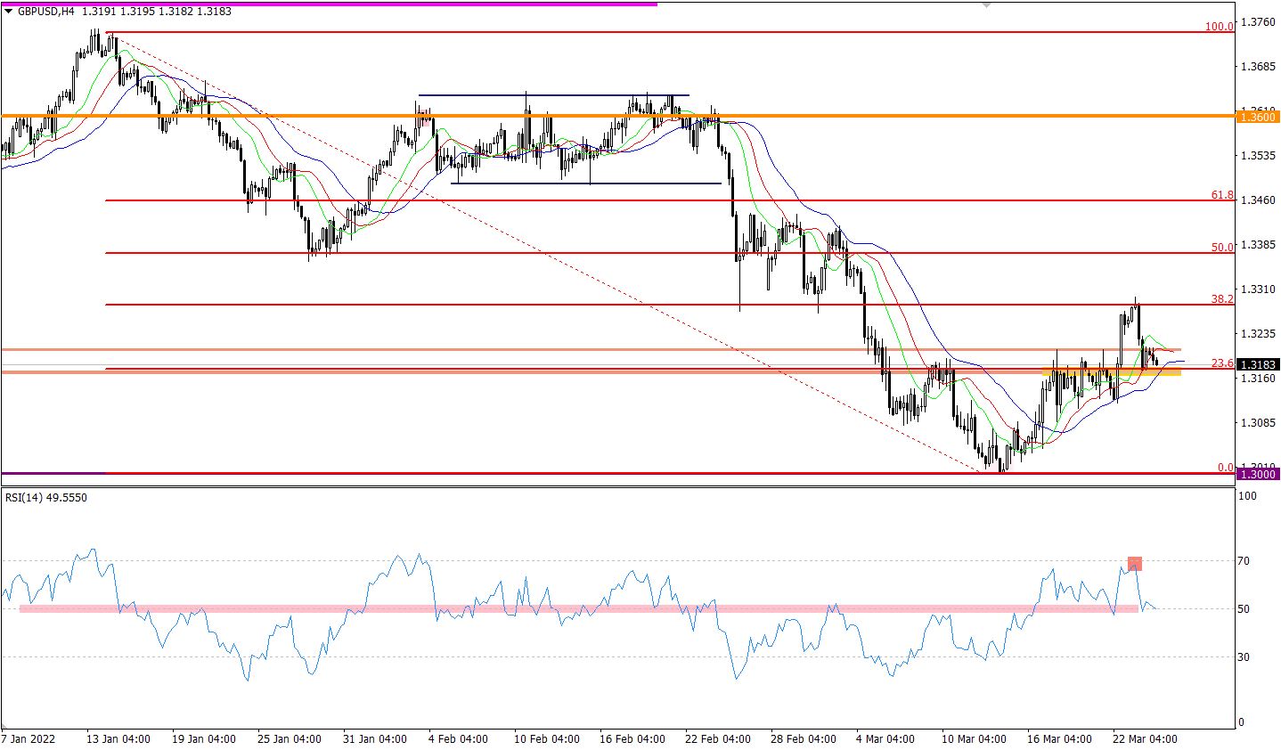Viewport: 1281px width, 750px height.
Task: Click the red square marker on the RSI line
Action: click(x=1134, y=564)
